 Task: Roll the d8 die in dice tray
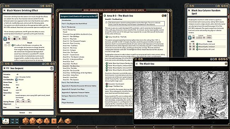(47, 121)
